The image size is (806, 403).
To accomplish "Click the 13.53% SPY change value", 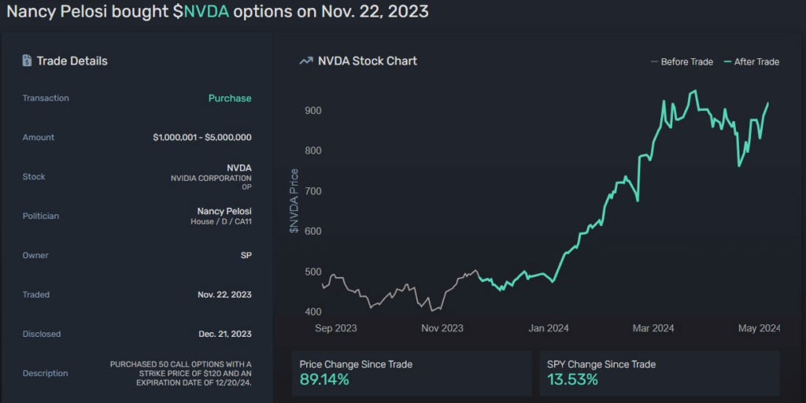I will [x=573, y=380].
